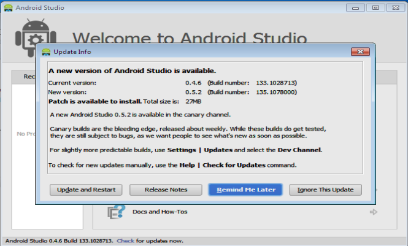This screenshot has width=408, height=246.
Task: Click the canary channel availability sentence
Action: [140, 115]
